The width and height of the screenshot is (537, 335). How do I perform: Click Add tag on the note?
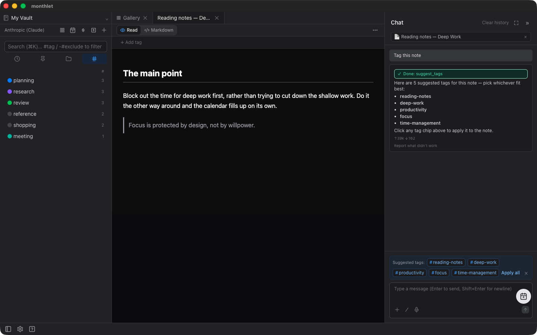(x=131, y=42)
